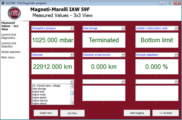
Task: Click the FoCOM title bar app icon
Action: [x=3, y=3]
